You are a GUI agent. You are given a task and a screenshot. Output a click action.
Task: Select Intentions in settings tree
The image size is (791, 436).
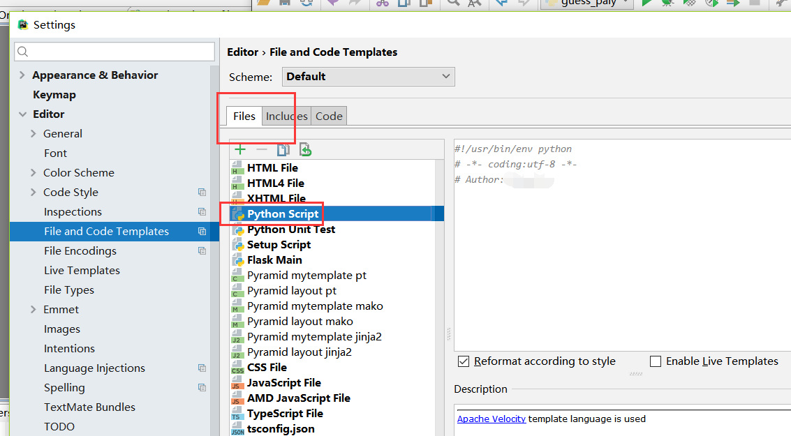pyautogui.click(x=69, y=349)
